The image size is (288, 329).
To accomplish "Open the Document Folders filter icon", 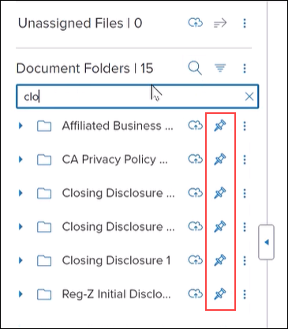I will 220,68.
